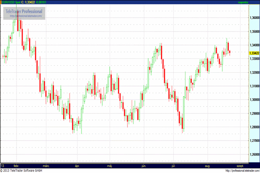
Task: Select the jún. marker on time axis
Action: [143, 165]
